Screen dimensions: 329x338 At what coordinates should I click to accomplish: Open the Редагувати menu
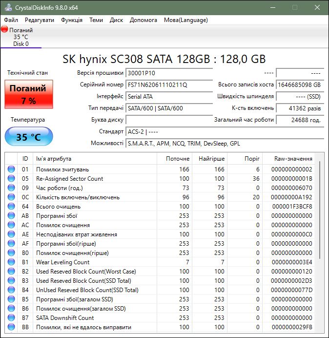click(40, 20)
